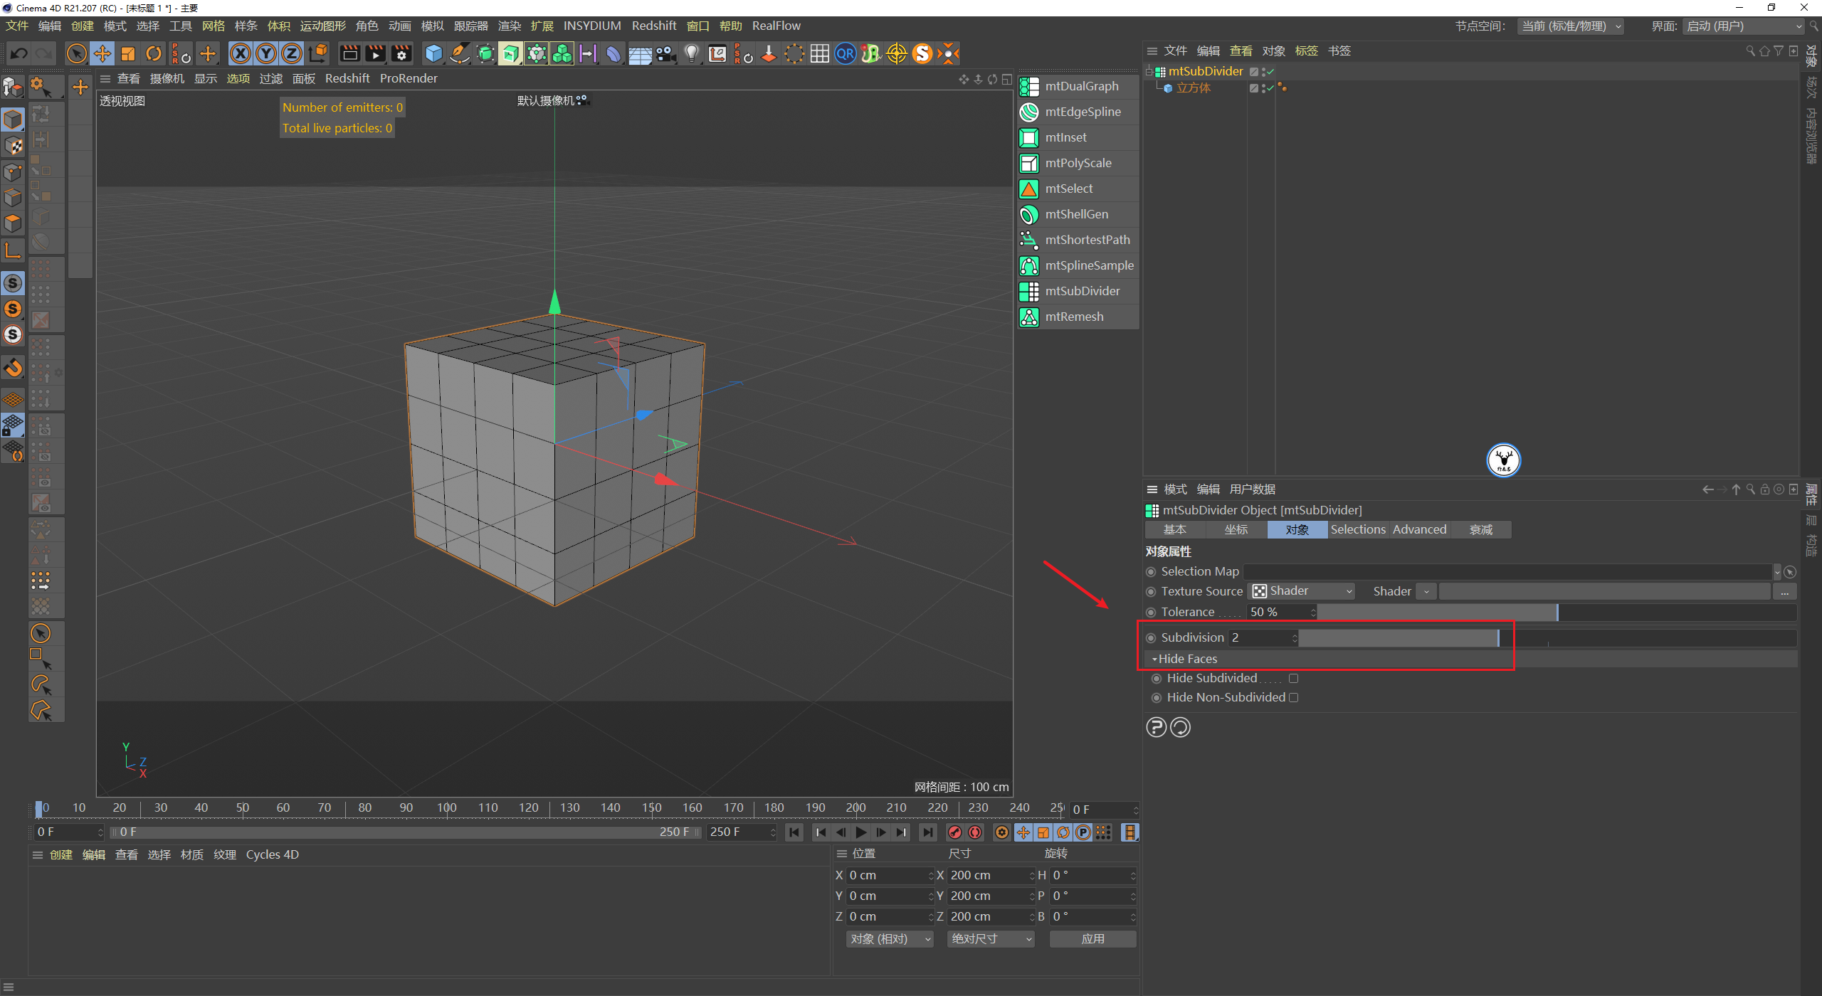Enable the Hide Subdivided checkbox

[1293, 679]
